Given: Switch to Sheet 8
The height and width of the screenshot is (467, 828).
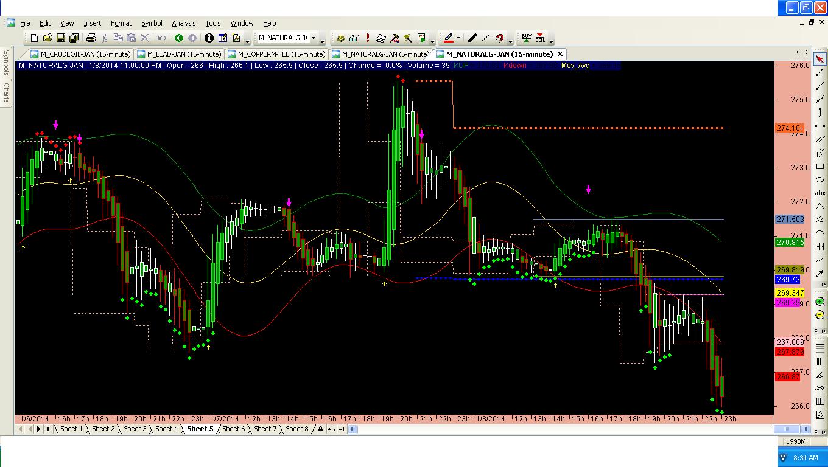Looking at the screenshot, I should [297, 429].
